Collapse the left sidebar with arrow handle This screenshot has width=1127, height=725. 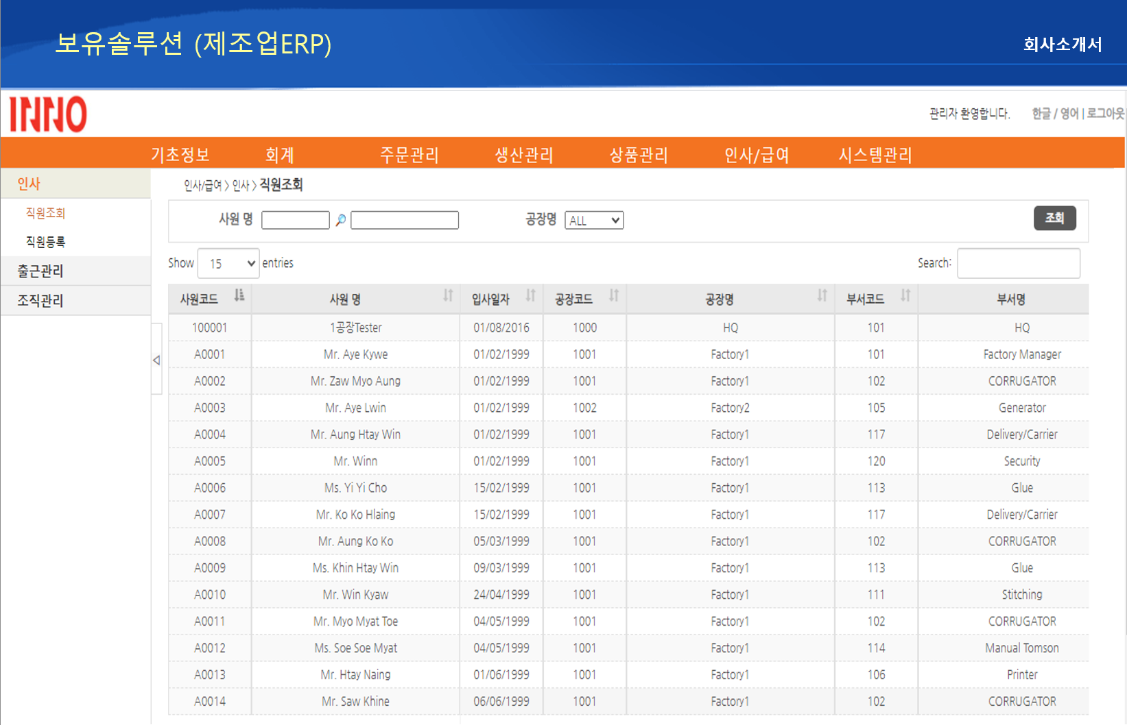[x=156, y=360]
